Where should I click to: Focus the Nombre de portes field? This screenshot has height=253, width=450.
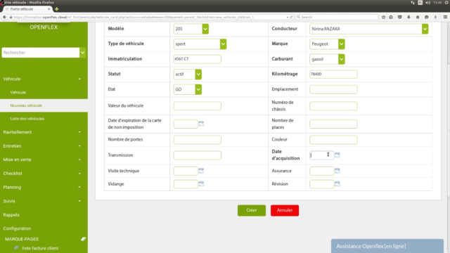point(197,140)
